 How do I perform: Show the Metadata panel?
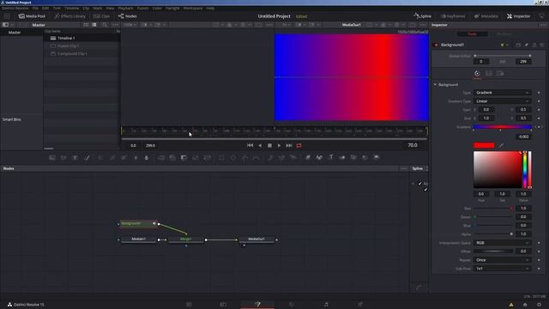(x=486, y=16)
